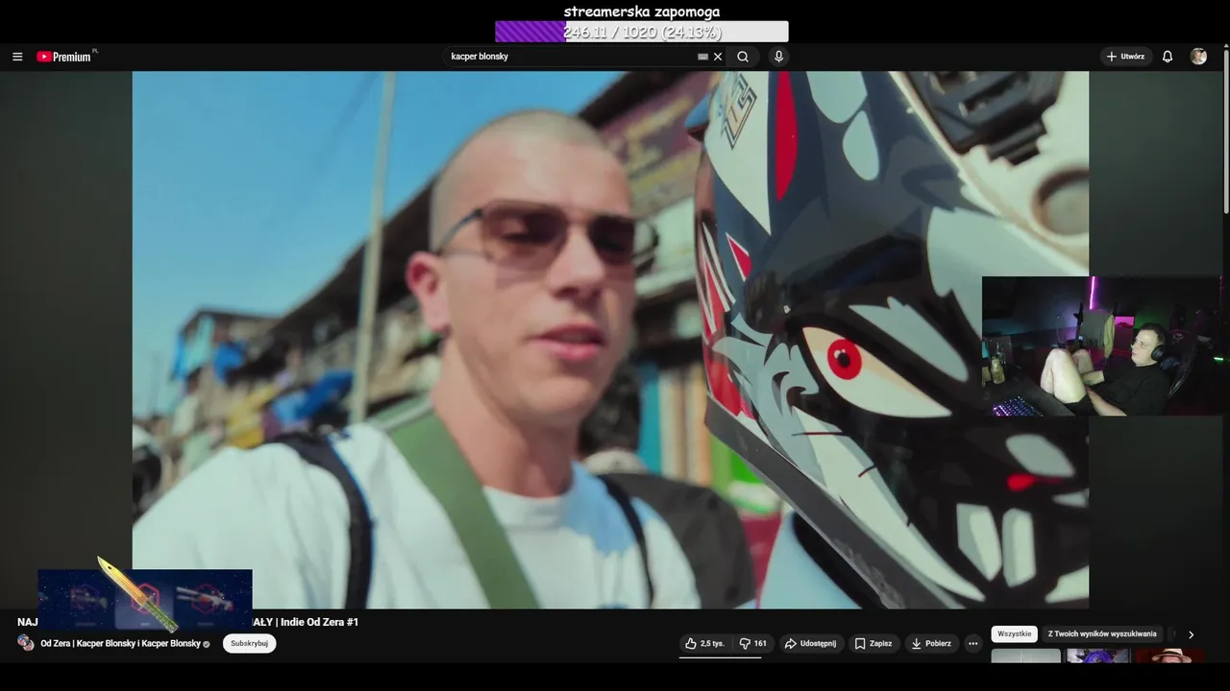Image resolution: width=1230 pixels, height=691 pixels.
Task: Share video via Udostępnij
Action: (x=810, y=643)
